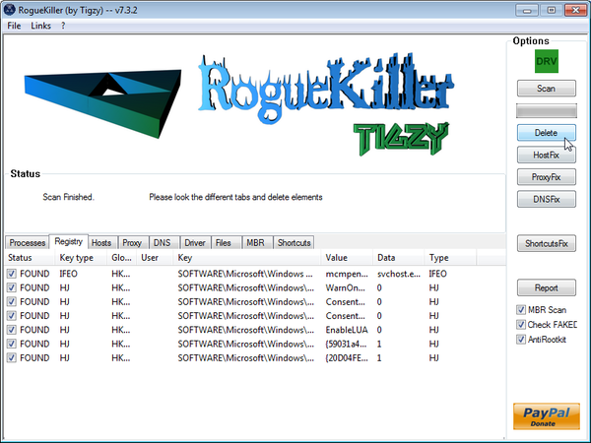This screenshot has height=443, width=591.
Task: Open the Driver tab
Action: click(x=195, y=243)
